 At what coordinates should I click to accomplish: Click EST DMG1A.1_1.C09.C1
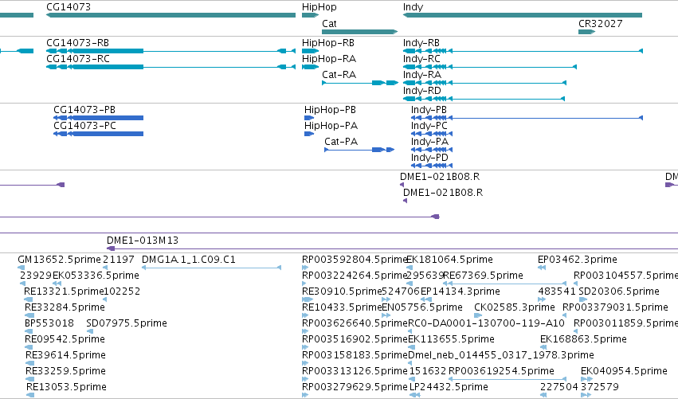pos(189,260)
